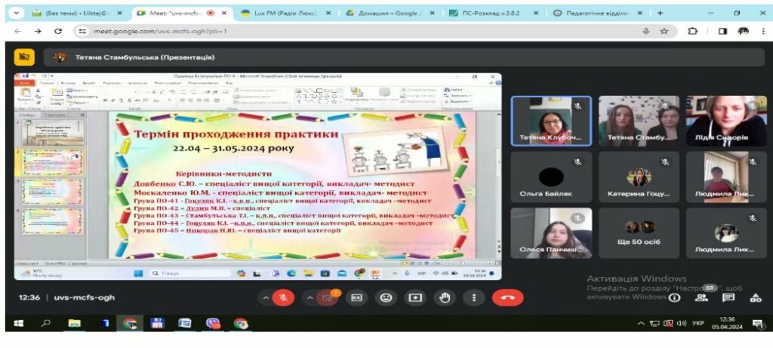773x348 pixels.
Task: Click the present screen icon
Action: [x=415, y=298]
